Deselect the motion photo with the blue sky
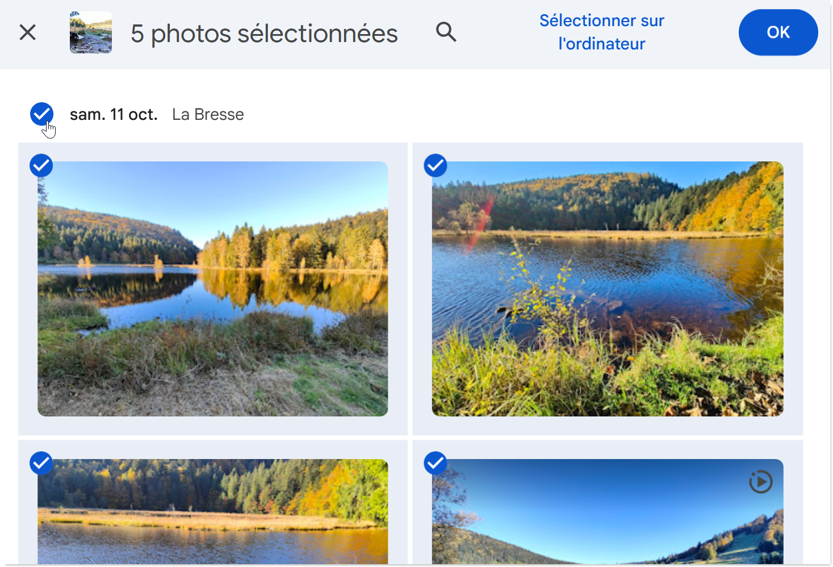 pos(436,463)
